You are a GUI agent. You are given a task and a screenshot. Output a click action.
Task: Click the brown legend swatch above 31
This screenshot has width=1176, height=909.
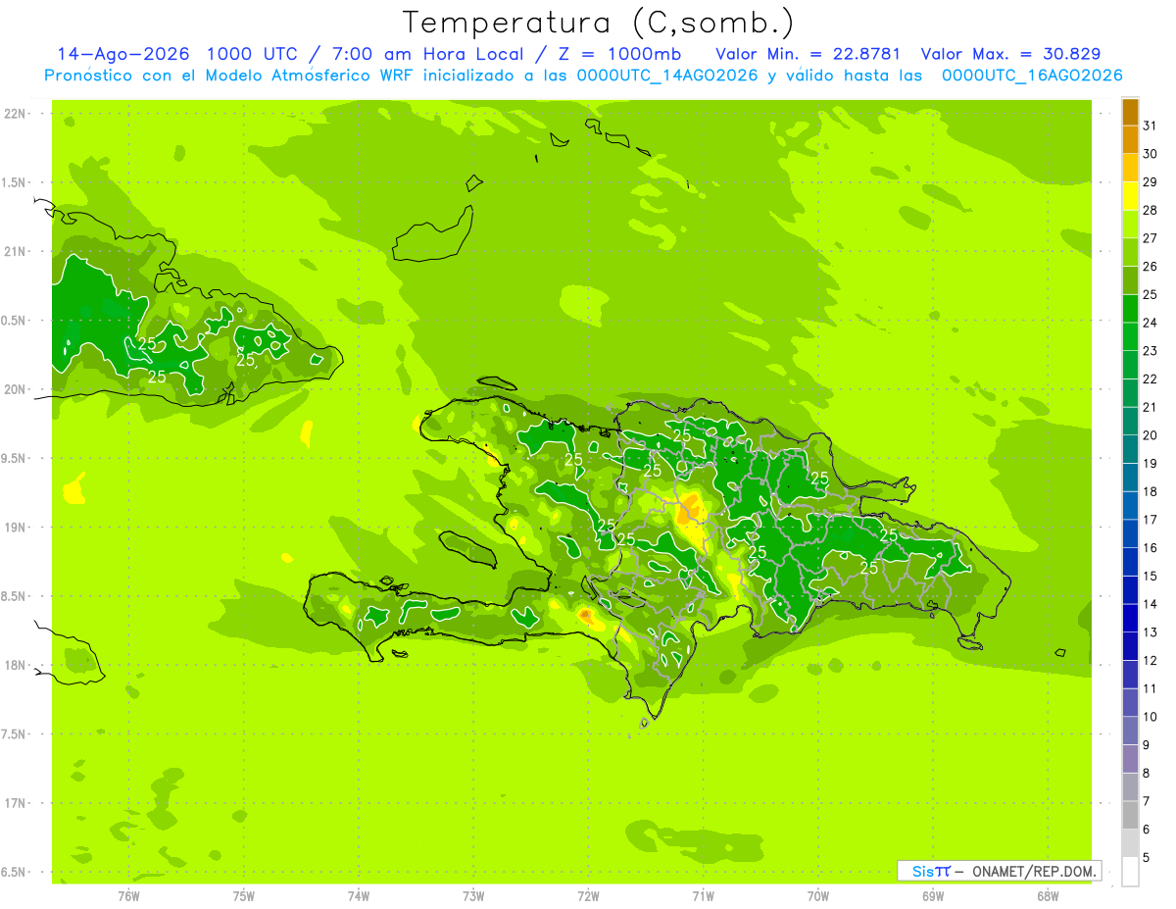point(1130,112)
